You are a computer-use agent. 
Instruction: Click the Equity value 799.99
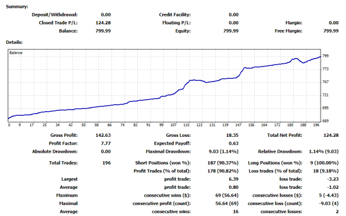[231, 31]
